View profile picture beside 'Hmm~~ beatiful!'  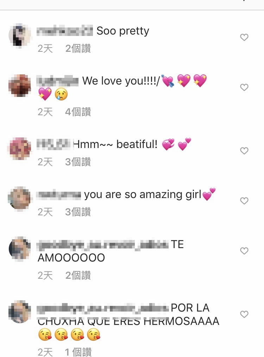tap(20, 149)
